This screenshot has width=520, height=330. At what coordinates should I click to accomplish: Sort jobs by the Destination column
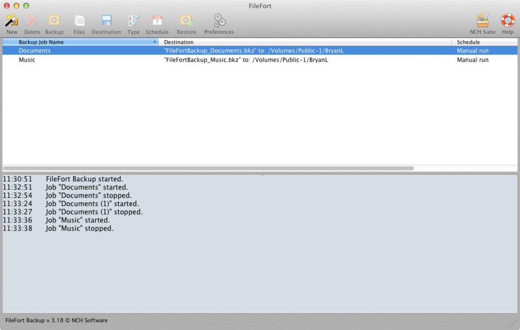pos(179,42)
